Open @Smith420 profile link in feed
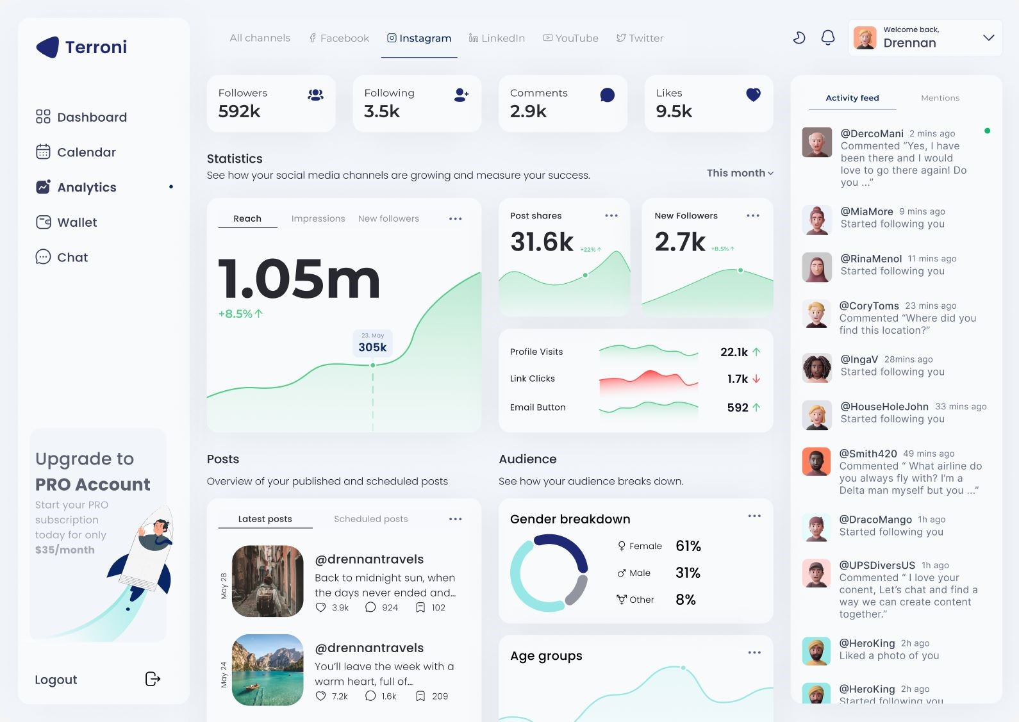The height and width of the screenshot is (722, 1019). [868, 454]
